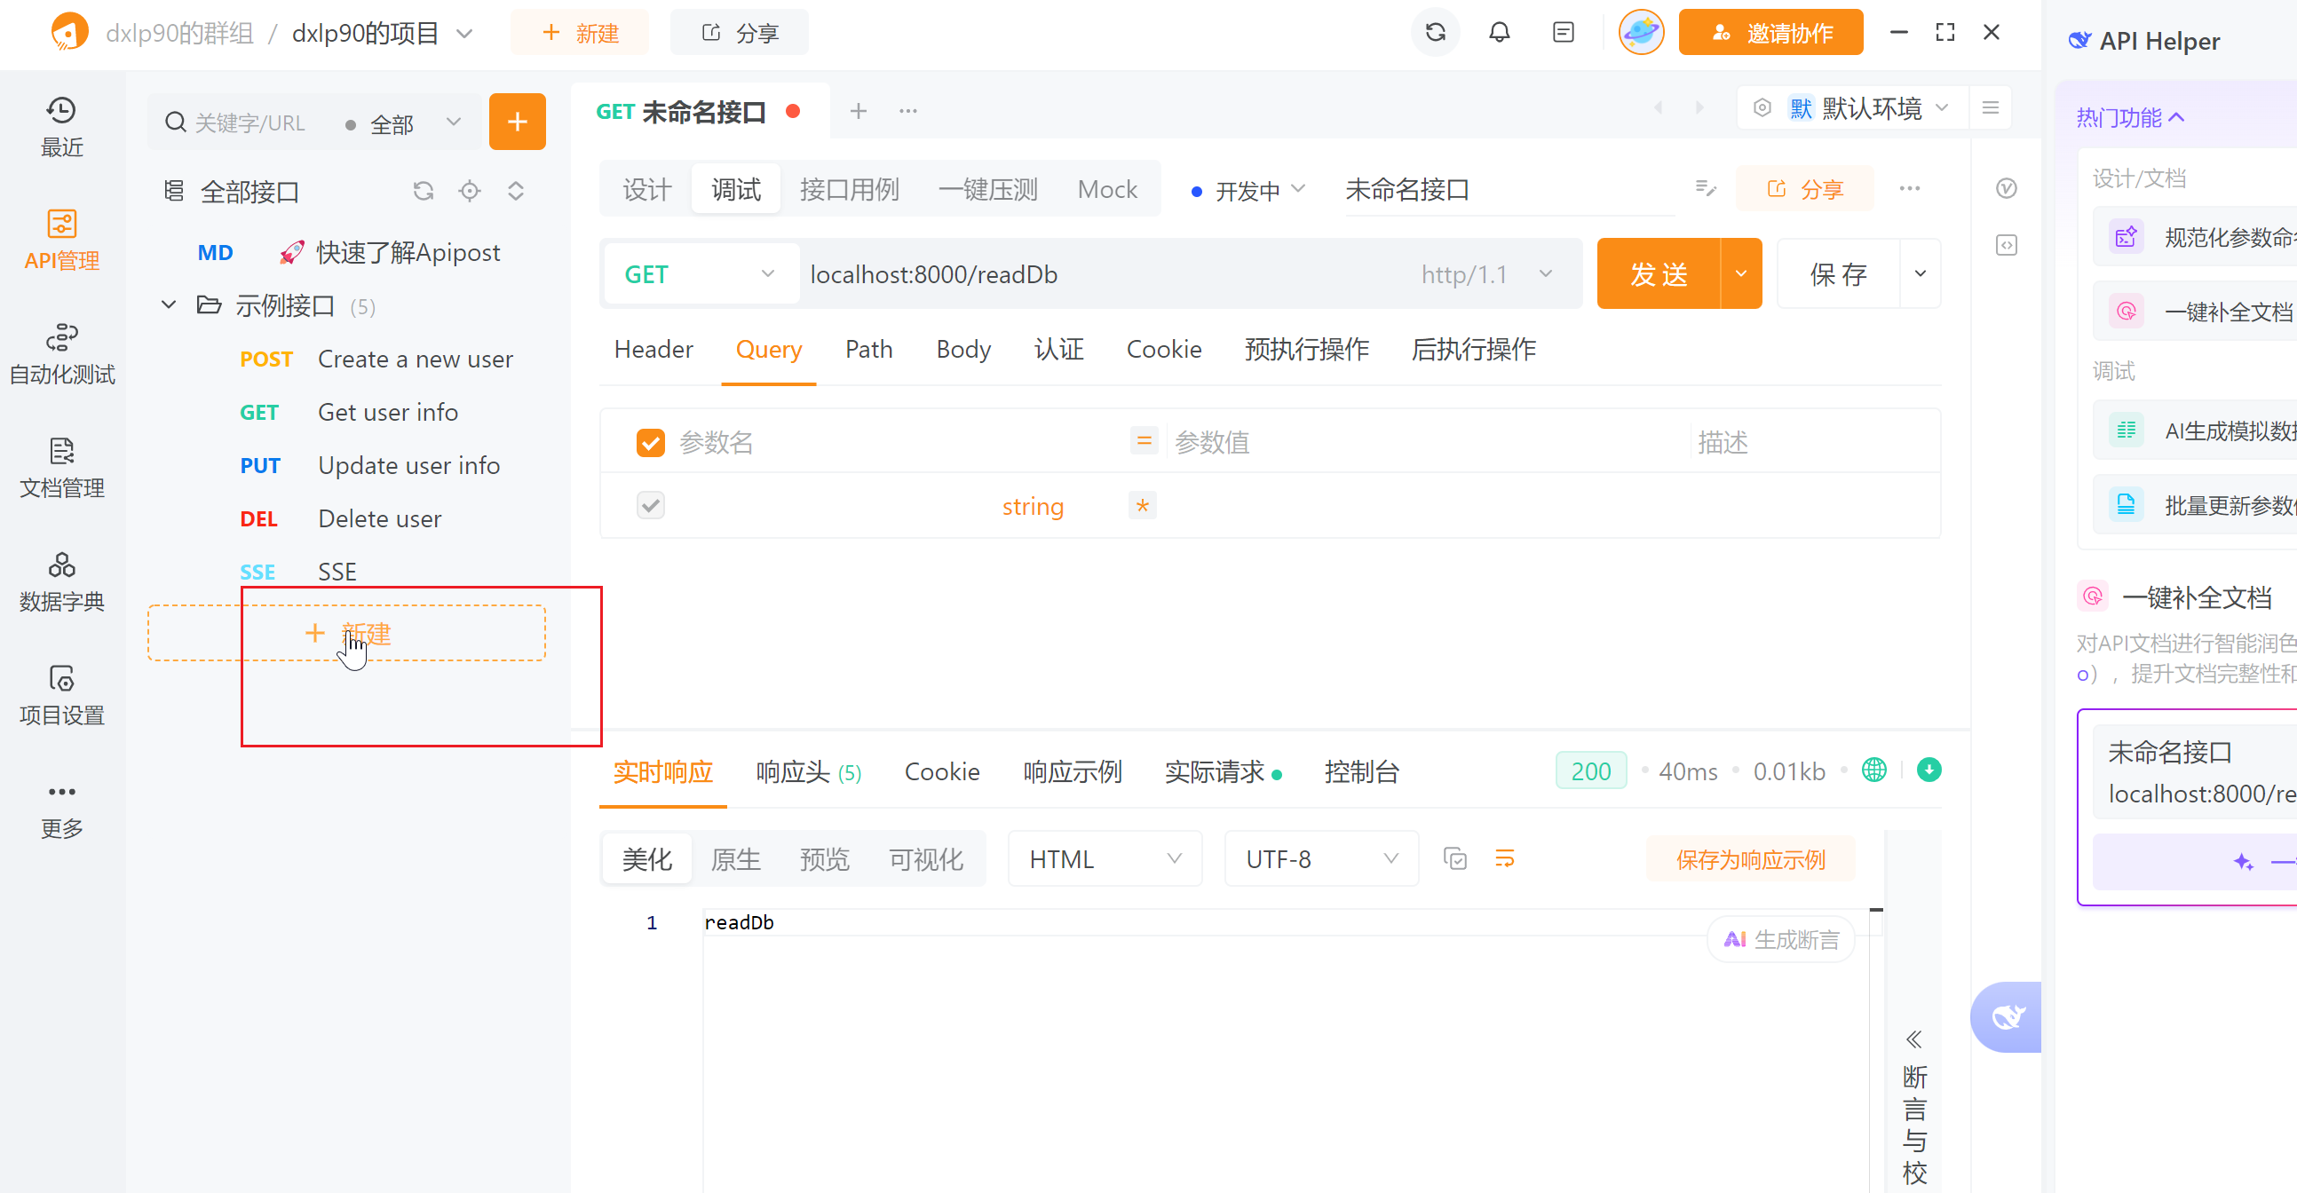The width and height of the screenshot is (2297, 1193).
Task: Toggle the string parameter row checkbox
Action: [650, 506]
